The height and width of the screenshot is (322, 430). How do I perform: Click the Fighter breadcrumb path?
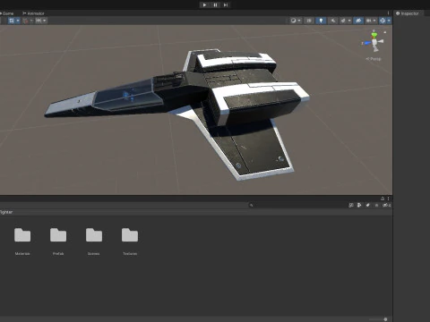point(6,212)
